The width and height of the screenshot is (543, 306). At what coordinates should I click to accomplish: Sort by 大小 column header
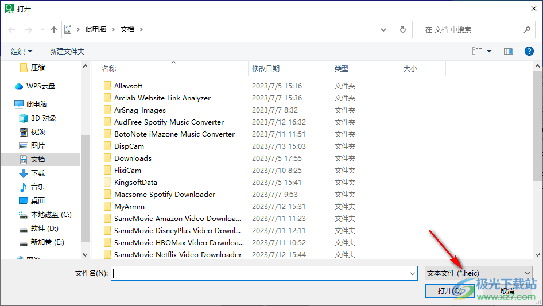[410, 69]
